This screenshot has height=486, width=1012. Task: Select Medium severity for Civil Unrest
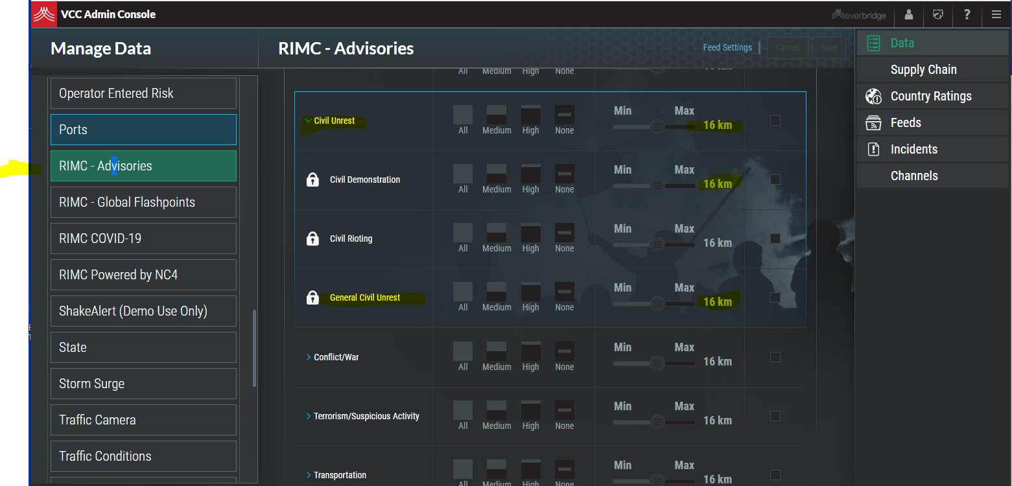(x=497, y=115)
